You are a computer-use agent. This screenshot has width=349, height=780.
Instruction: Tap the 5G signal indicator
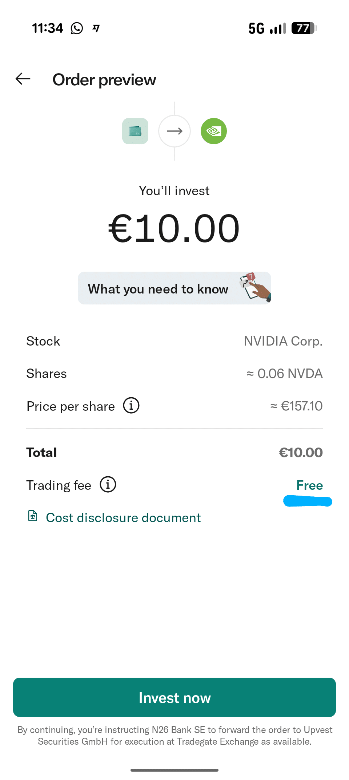(x=257, y=28)
